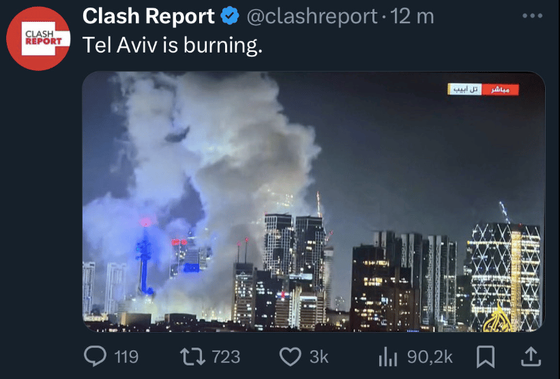The image size is (560, 379).
Task: Click the blue verified badge
Action: tap(230, 16)
